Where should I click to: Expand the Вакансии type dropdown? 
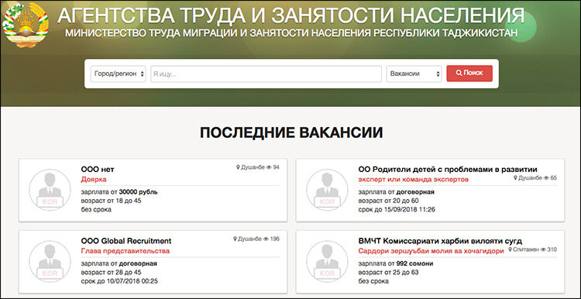pyautogui.click(x=414, y=74)
